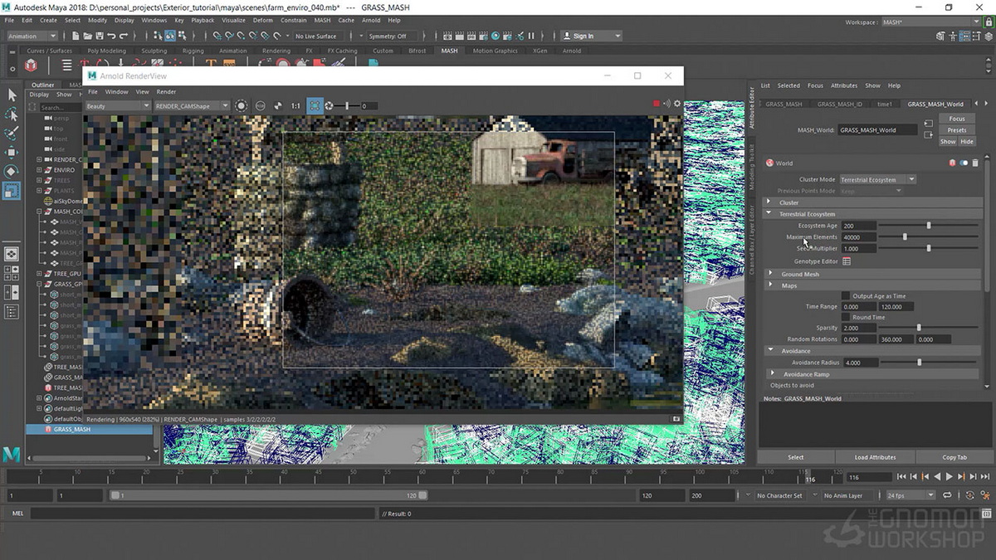Click the 1:1 zoom in RenderView
The image size is (996, 560).
(x=295, y=105)
